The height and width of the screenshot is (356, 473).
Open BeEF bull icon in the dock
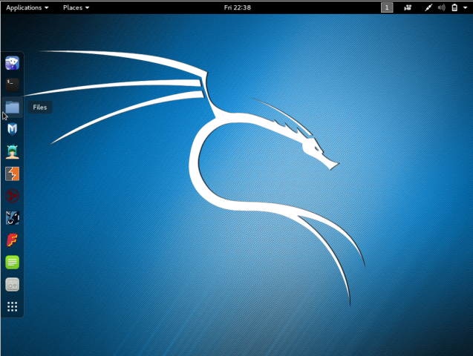click(x=12, y=218)
